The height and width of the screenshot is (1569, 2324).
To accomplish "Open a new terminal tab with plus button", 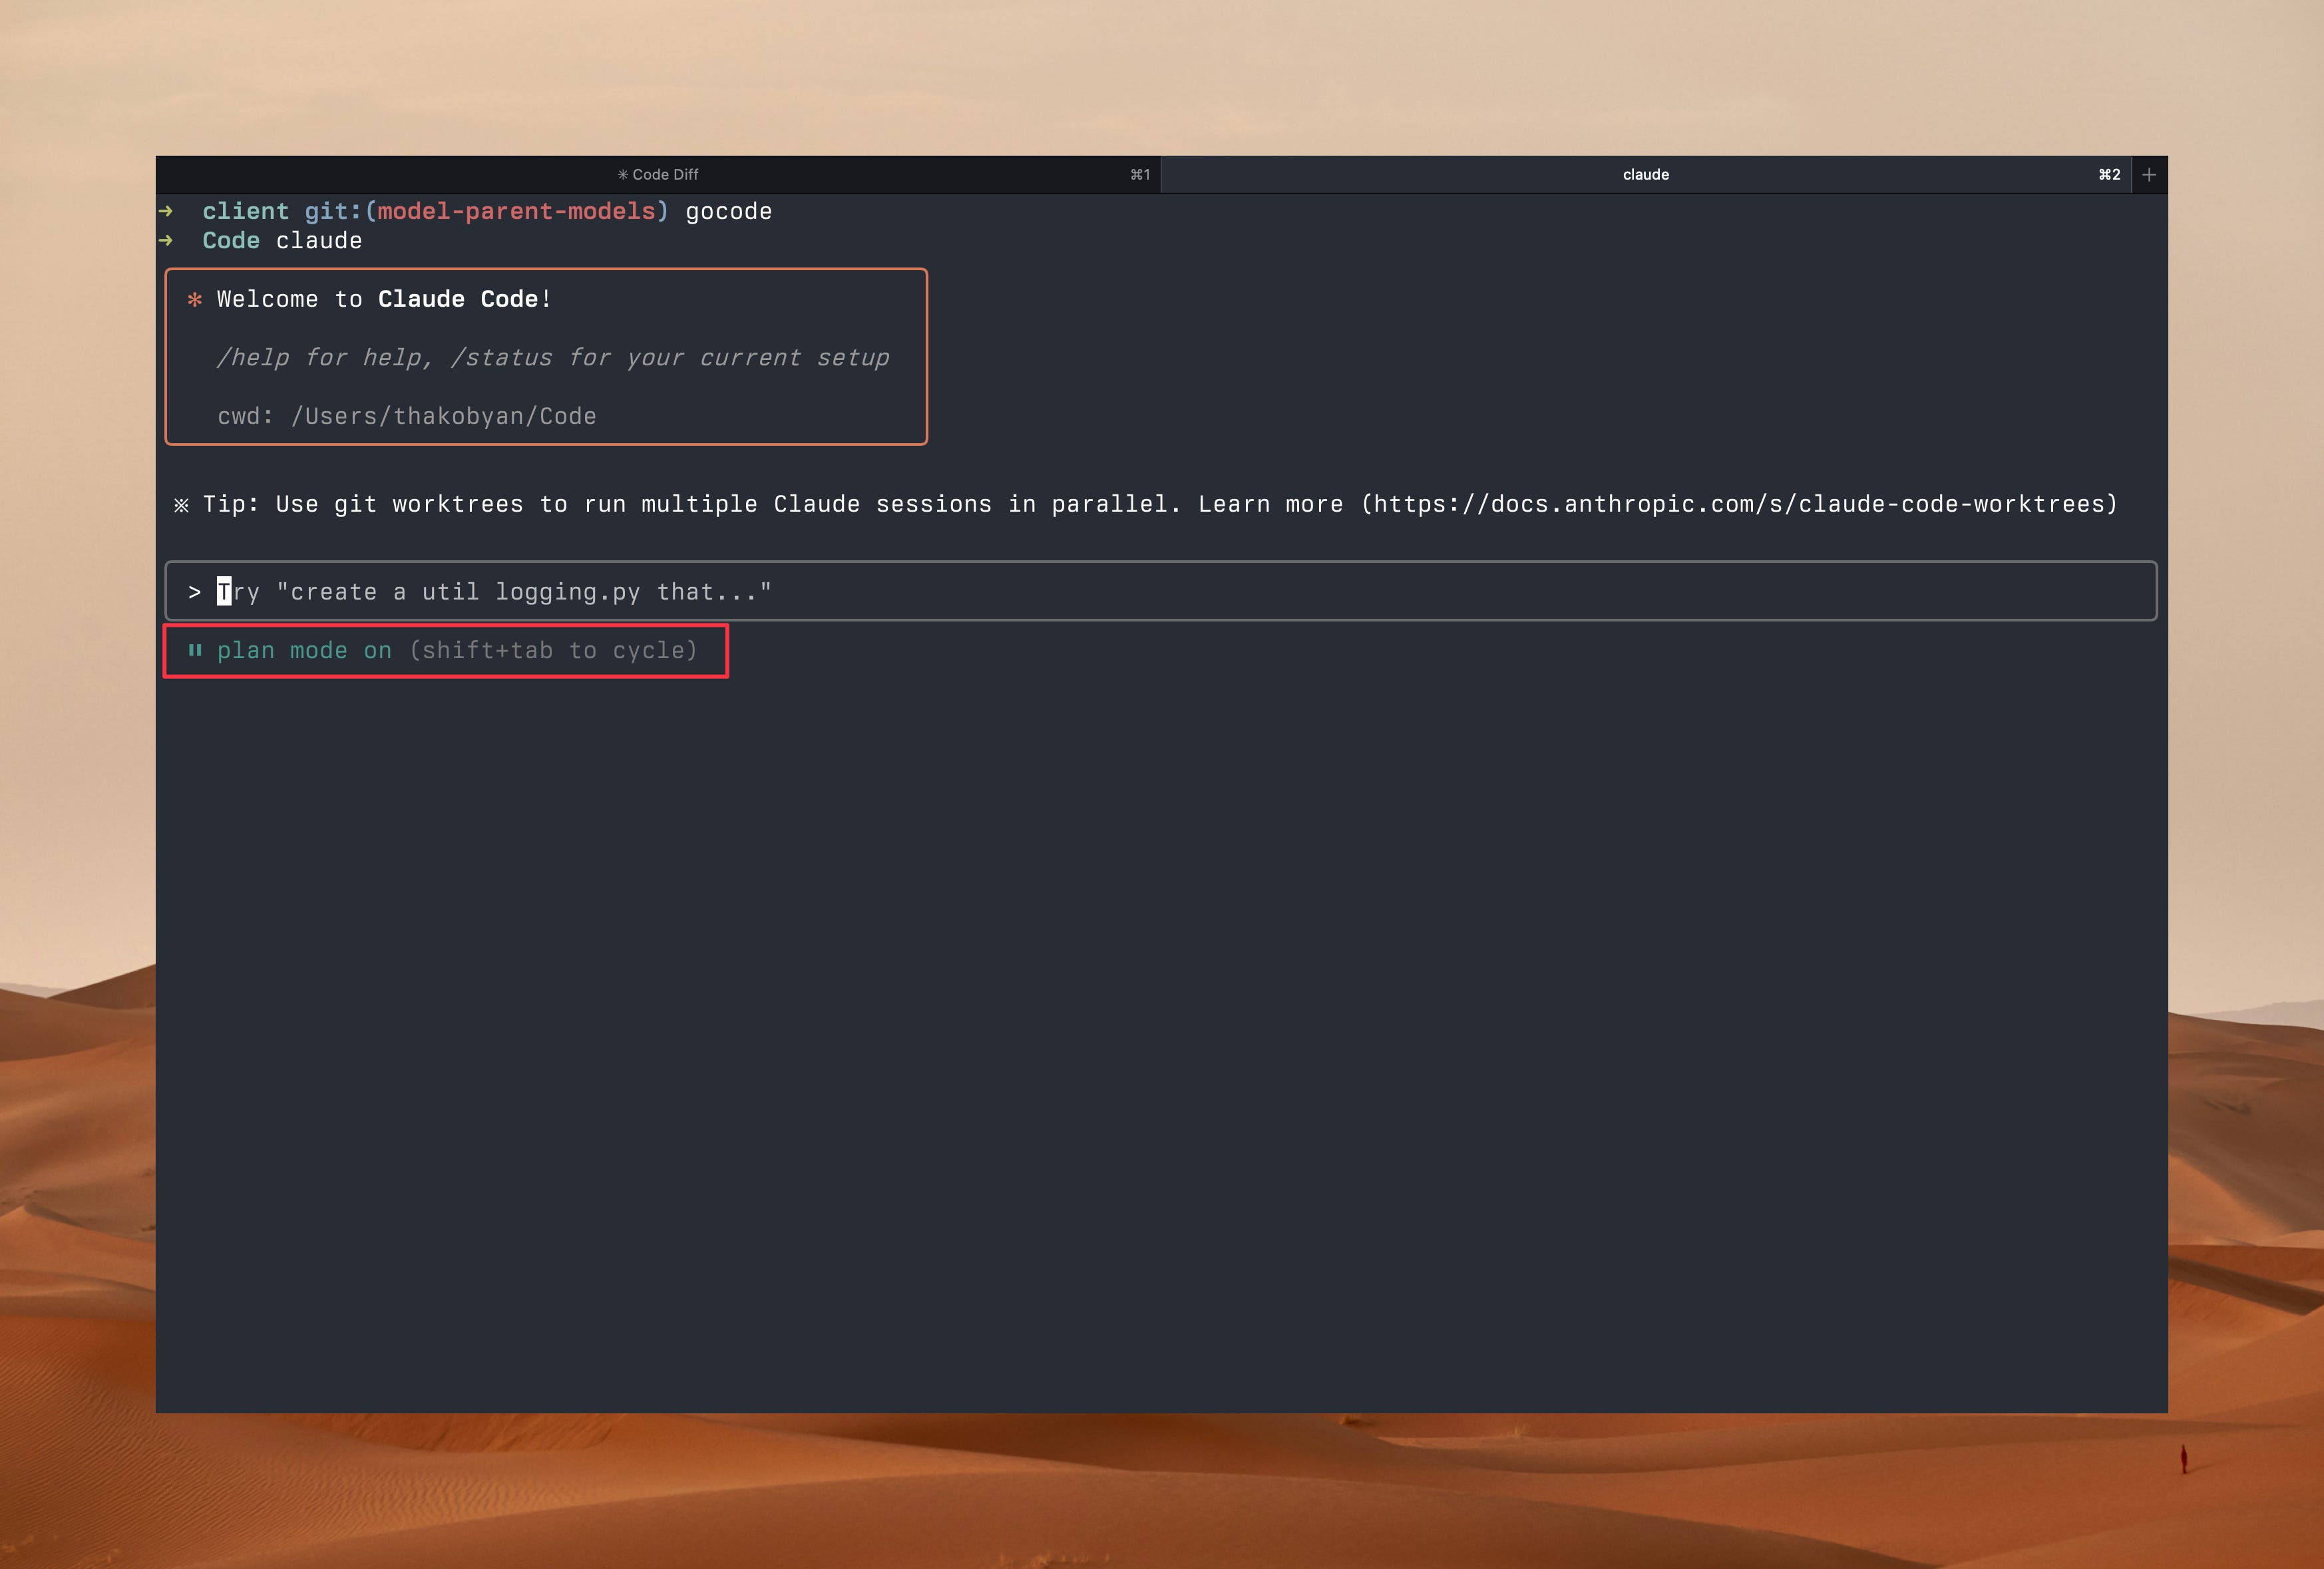I will click(2148, 174).
